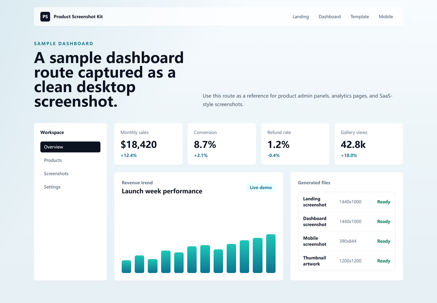Click the first shortest chart bar
This screenshot has width=437, height=303.
(x=126, y=267)
